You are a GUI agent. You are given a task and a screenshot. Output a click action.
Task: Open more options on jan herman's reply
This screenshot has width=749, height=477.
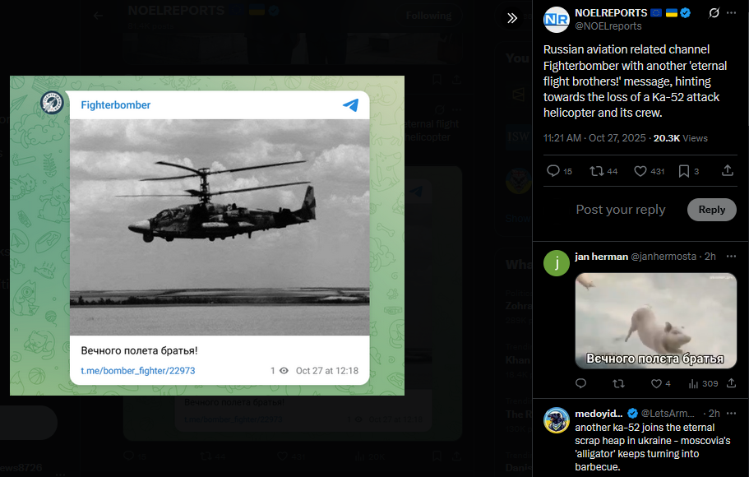click(x=732, y=257)
